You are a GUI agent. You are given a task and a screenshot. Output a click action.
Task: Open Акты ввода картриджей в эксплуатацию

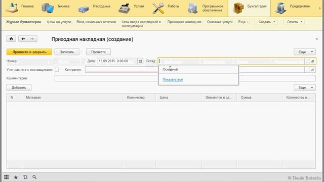141,24
